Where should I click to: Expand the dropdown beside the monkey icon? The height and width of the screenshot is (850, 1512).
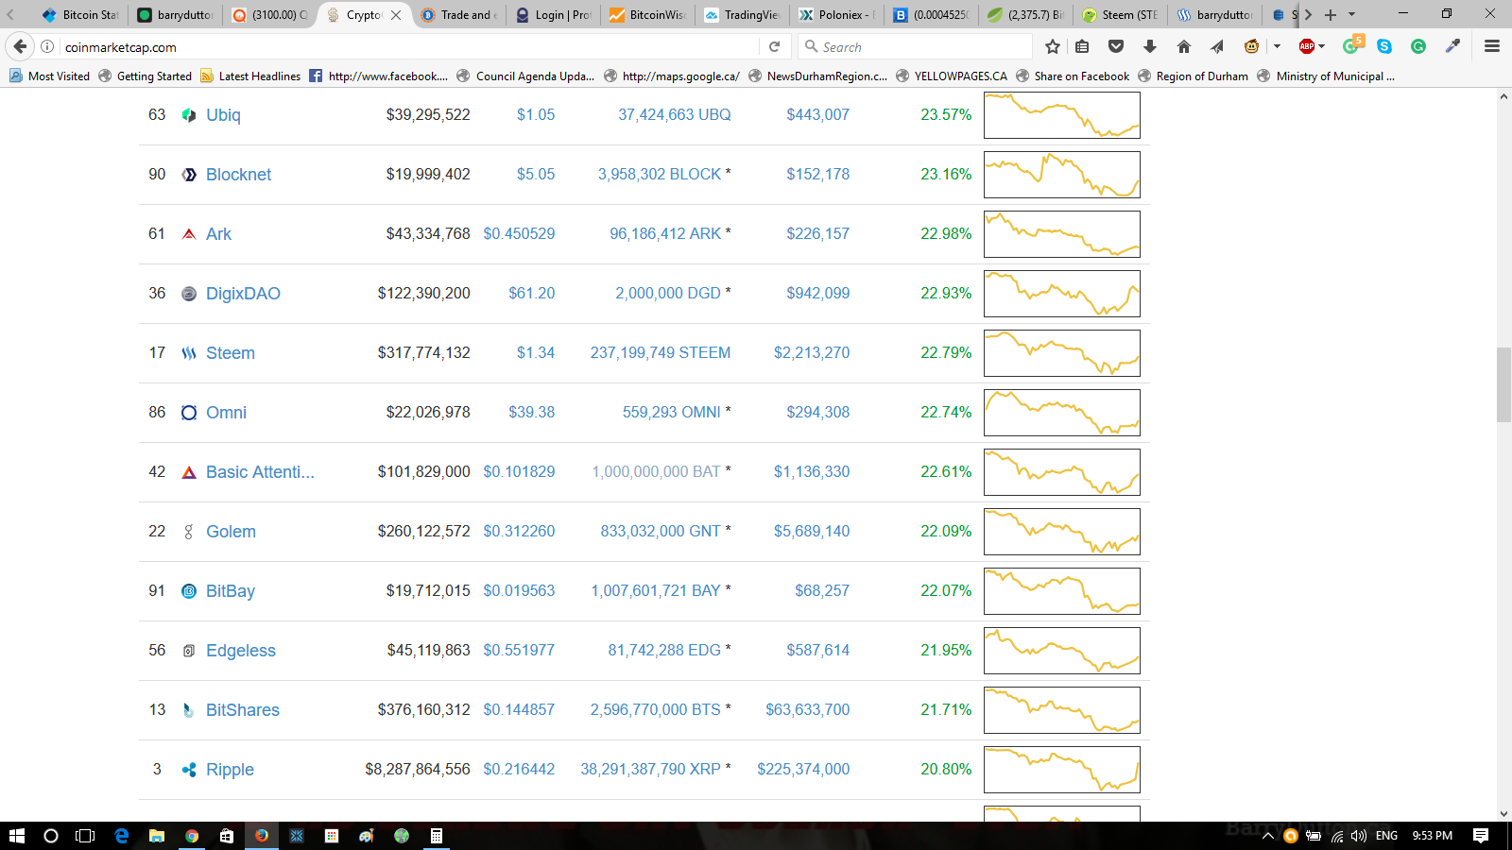(1277, 46)
